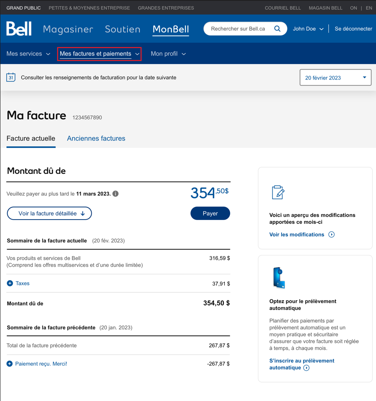Click the arrow icon after prélèvement automatique link
The image size is (376, 401).
[x=306, y=368]
